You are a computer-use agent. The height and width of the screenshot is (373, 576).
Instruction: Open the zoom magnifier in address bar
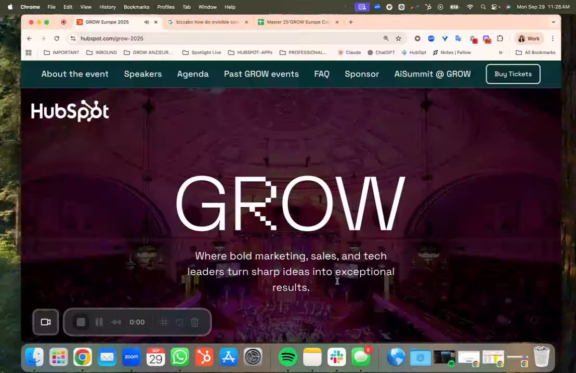click(x=386, y=38)
